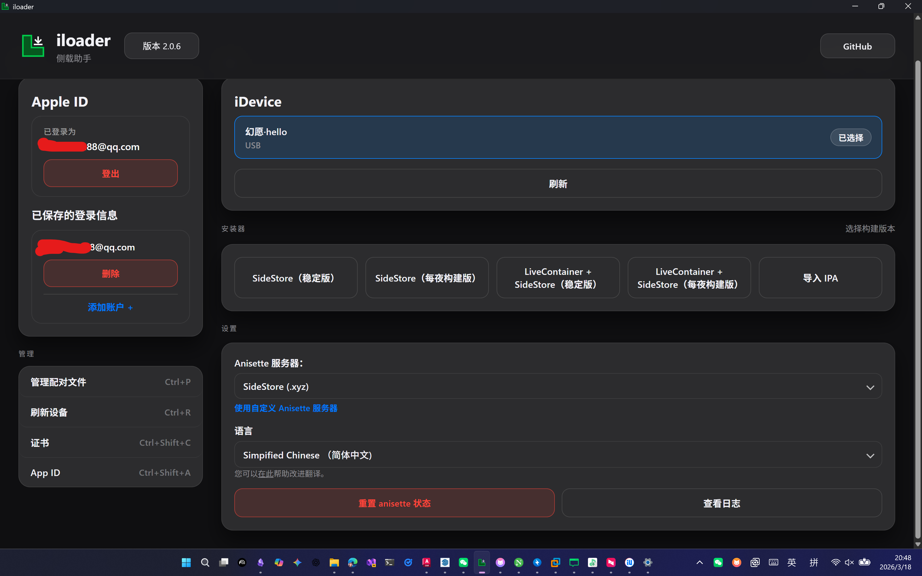Image resolution: width=922 pixels, height=576 pixels.
Task: Click 添加账户 + link
Action: 110,307
